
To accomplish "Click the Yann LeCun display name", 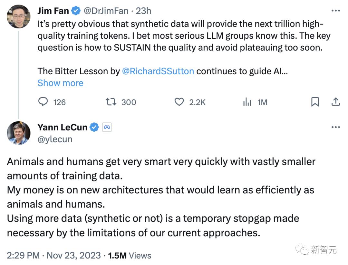I will [62, 127].
